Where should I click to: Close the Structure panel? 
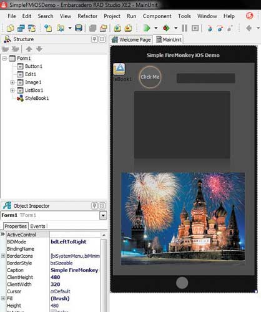pyautogui.click(x=102, y=39)
